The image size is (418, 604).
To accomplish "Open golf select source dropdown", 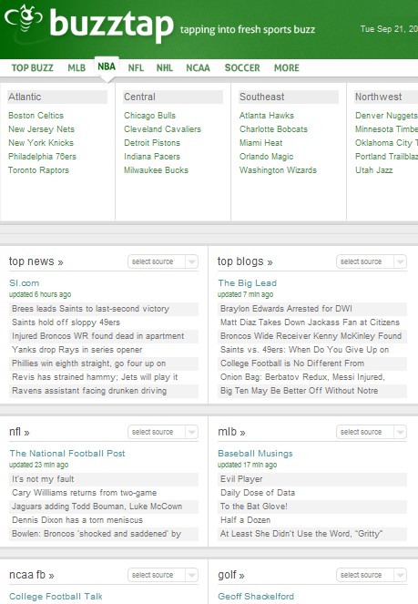I will pyautogui.click(x=372, y=575).
